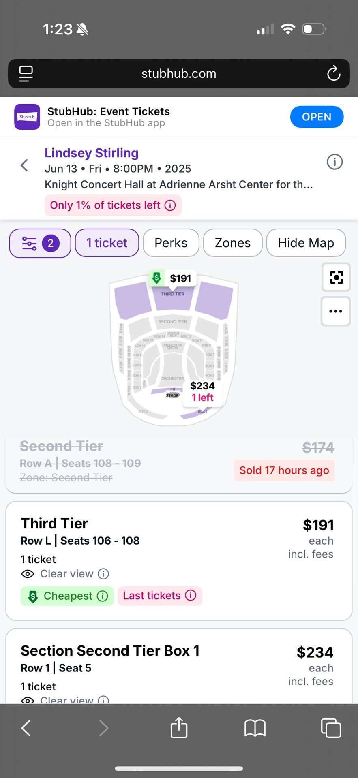Open the Safari tabs overview icon
This screenshot has width=358, height=778.
[x=331, y=728]
